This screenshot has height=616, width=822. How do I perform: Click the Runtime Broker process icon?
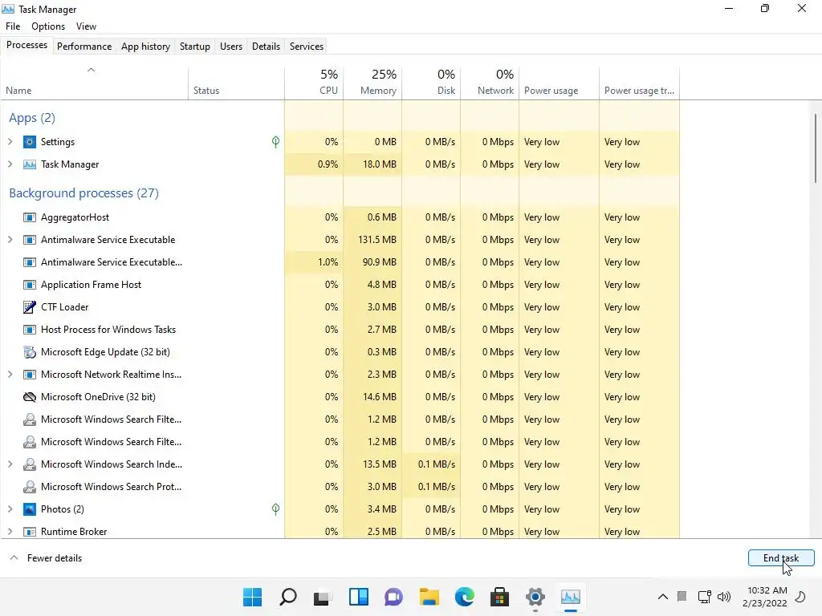(x=30, y=532)
